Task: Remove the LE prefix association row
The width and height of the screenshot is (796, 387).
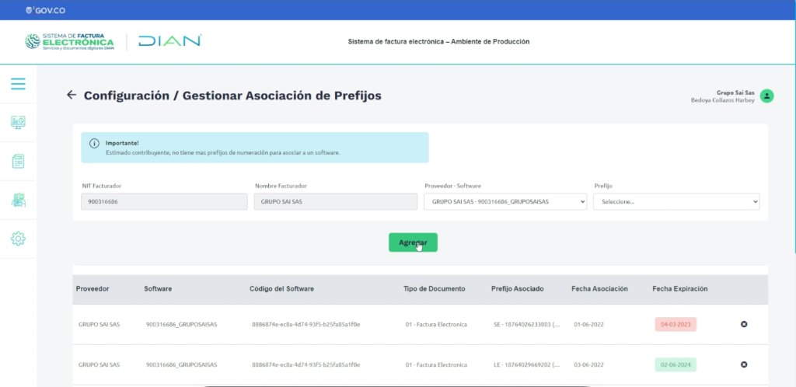Action: point(744,364)
